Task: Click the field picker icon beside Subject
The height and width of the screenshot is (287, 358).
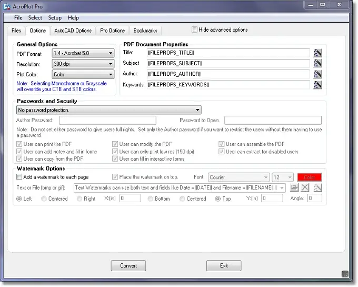Action: click(x=317, y=63)
